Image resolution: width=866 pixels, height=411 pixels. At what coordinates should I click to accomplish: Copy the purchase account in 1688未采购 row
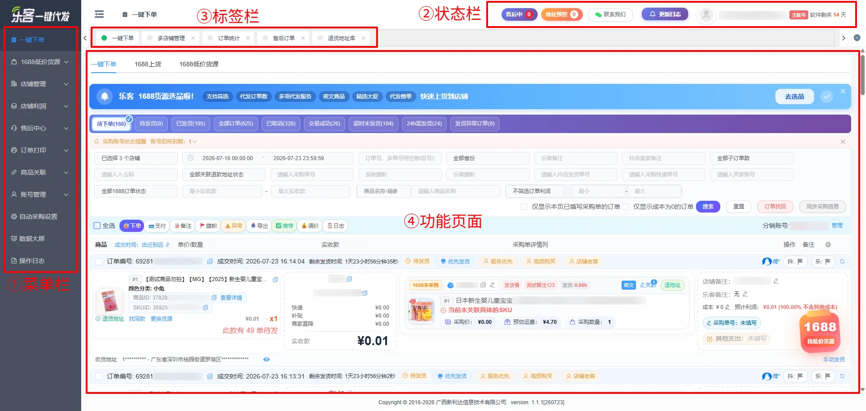[483, 285]
